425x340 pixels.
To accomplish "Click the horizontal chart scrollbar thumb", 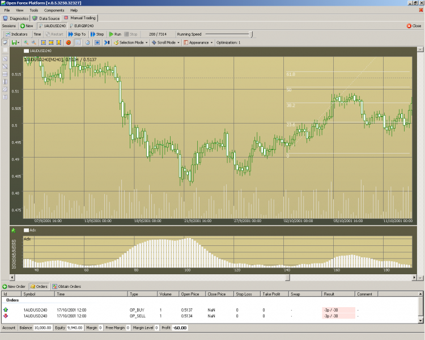I will pyautogui.click(x=287, y=277).
